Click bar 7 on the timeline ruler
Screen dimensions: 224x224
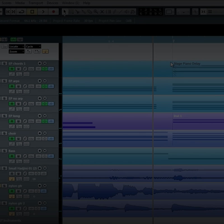click(x=173, y=41)
